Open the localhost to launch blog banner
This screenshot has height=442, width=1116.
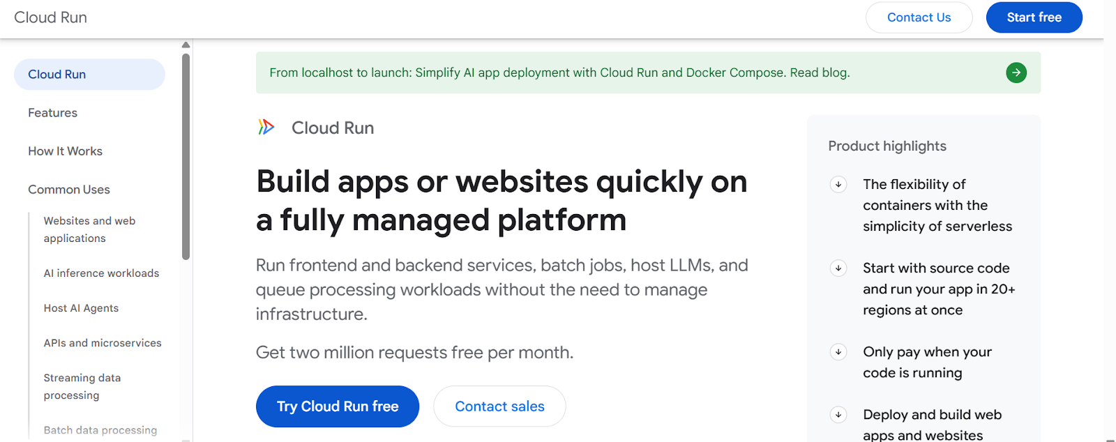648,73
